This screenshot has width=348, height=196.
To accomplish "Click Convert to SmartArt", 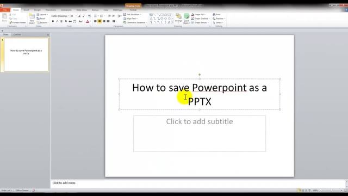I will tap(135, 22).
